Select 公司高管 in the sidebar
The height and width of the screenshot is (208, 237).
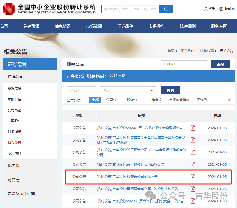click(x=14, y=110)
